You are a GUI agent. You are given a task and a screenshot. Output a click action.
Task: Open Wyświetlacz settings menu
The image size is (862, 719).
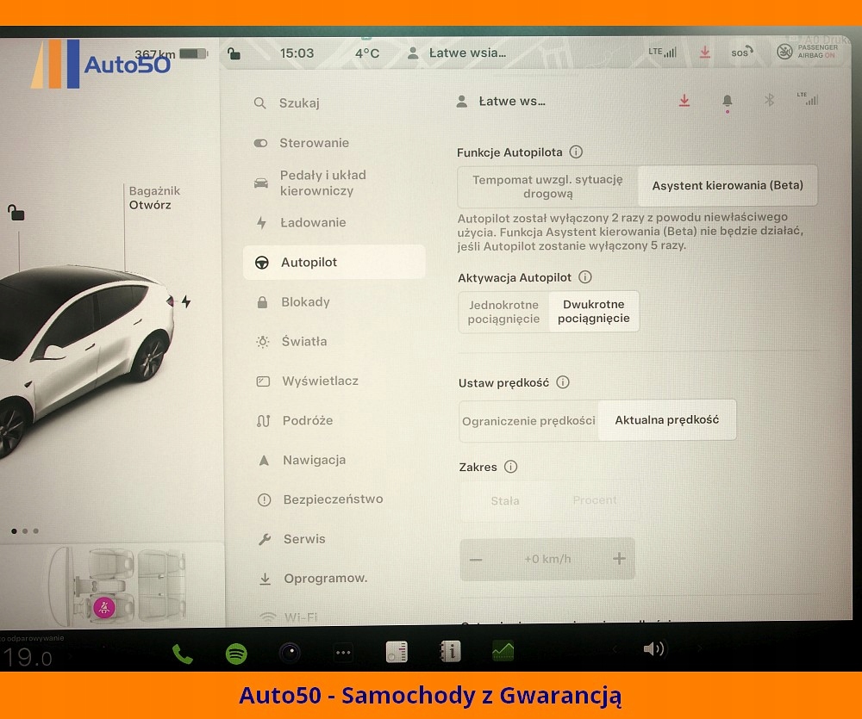coord(334,381)
